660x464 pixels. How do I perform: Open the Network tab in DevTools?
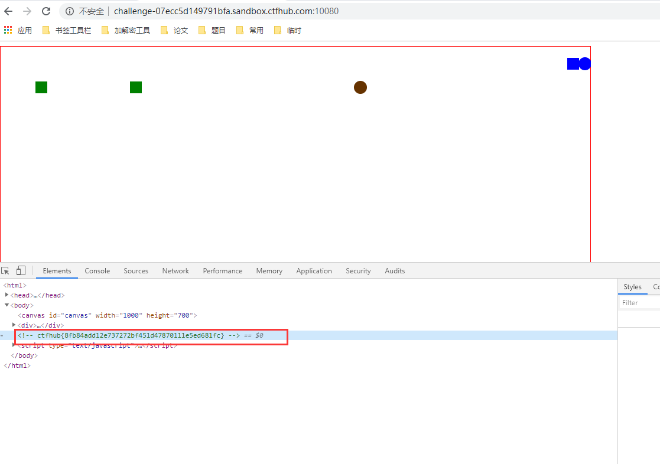pos(175,270)
